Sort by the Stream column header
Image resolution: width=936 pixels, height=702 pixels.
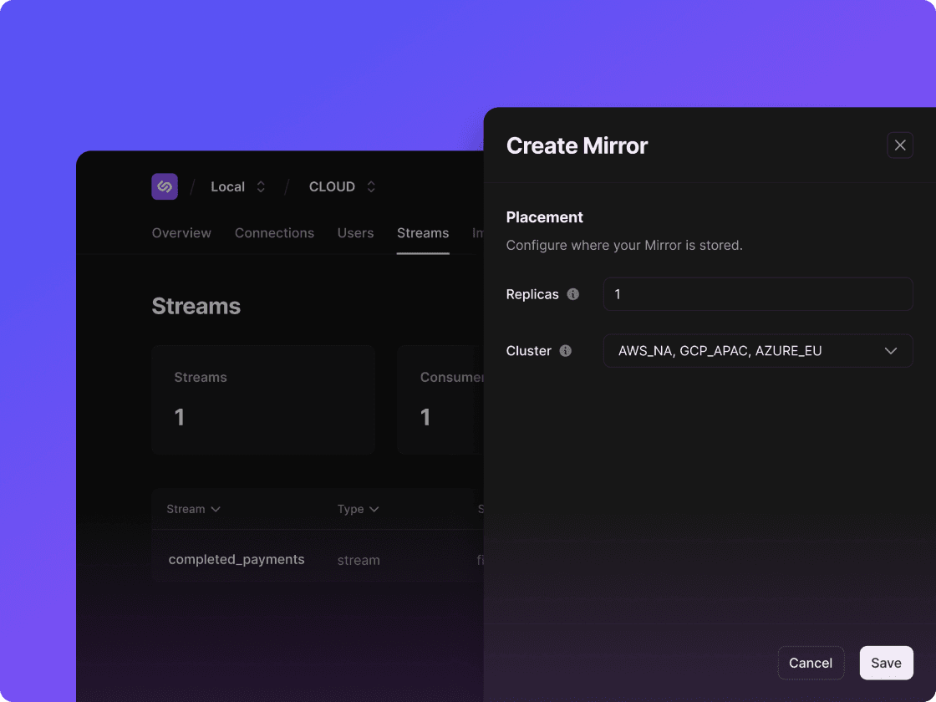193,509
